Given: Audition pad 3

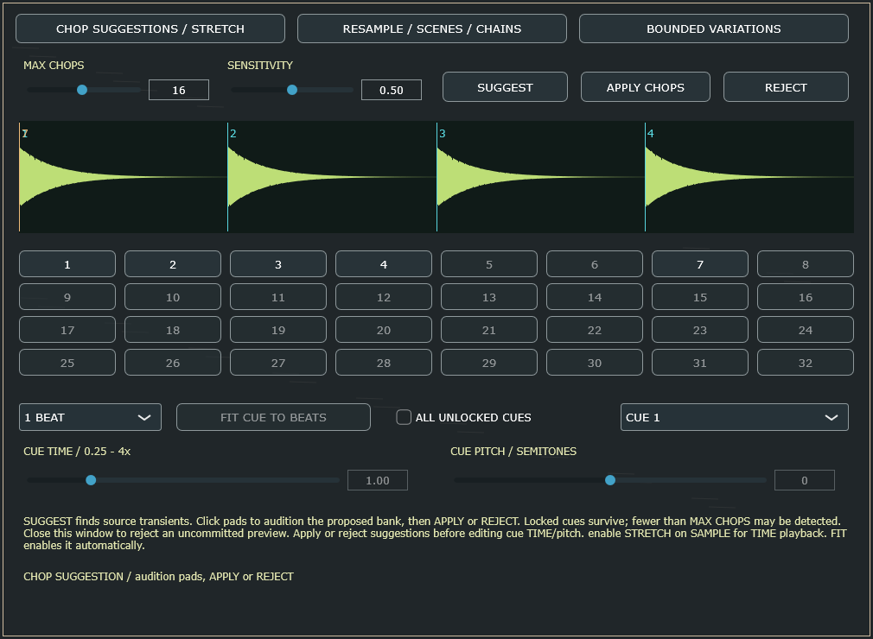Looking at the screenshot, I should [277, 264].
